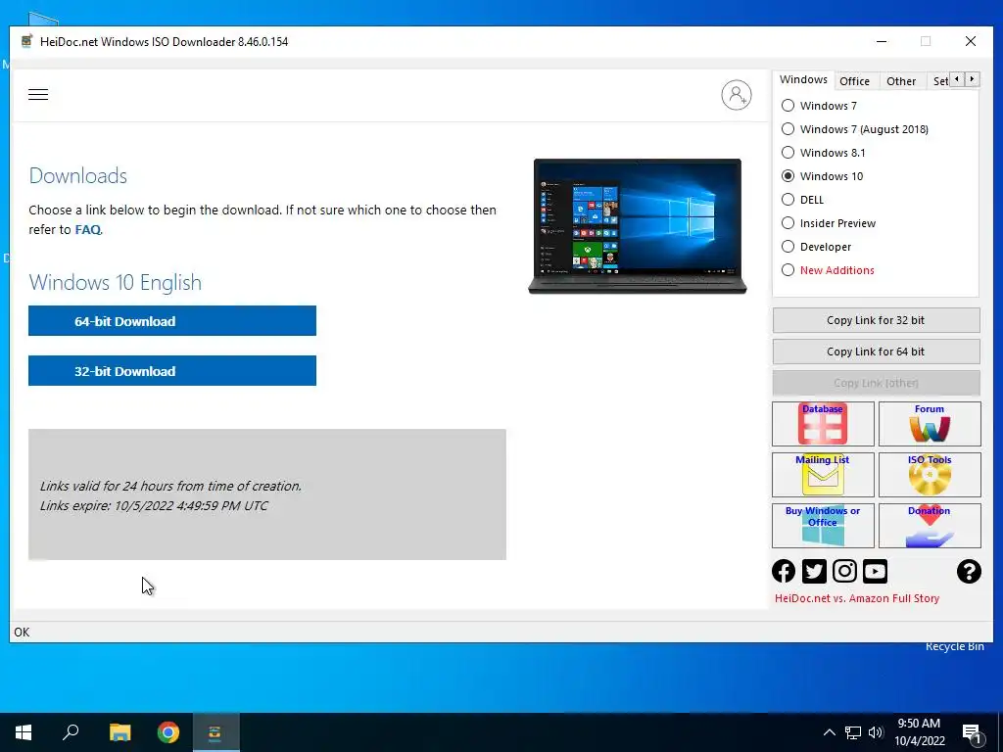Open HeiDoc.net vs. Amazon Full Story link
This screenshot has height=752, width=1003.
857,598
